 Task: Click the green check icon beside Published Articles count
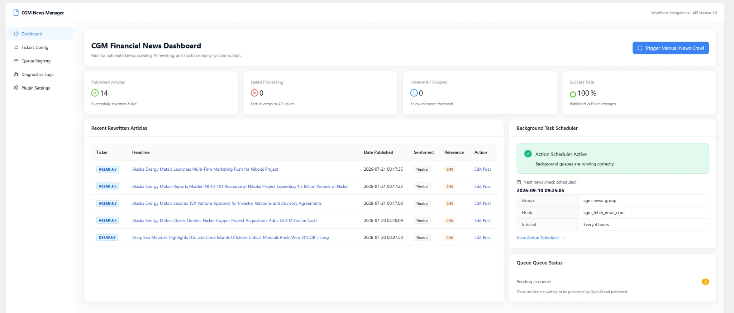95,93
